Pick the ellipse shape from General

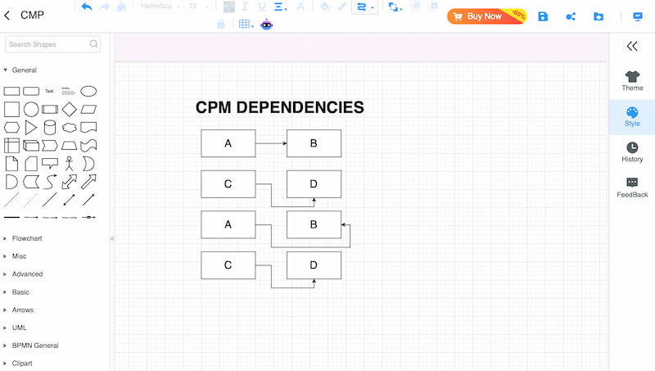point(88,91)
